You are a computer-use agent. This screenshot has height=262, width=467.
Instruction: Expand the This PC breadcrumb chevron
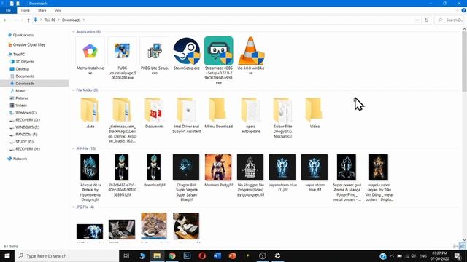[59, 20]
